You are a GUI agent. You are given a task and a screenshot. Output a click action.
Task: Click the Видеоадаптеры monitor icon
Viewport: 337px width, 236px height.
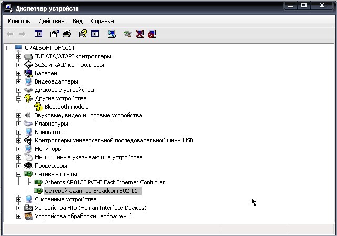tap(28, 81)
